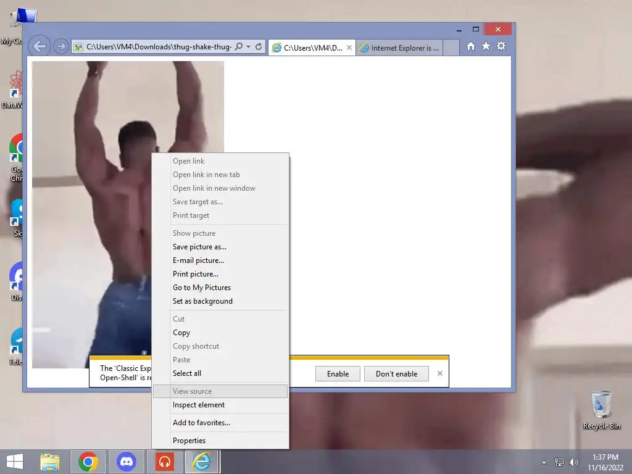Click the IE forward arrow button
The image size is (632, 474).
click(61, 47)
